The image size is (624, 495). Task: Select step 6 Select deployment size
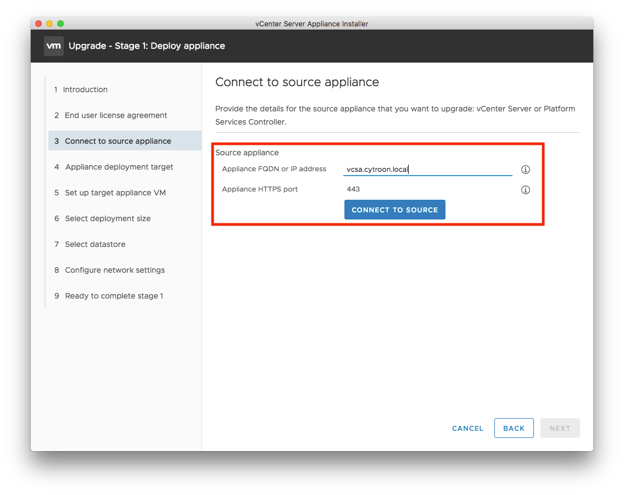point(103,218)
